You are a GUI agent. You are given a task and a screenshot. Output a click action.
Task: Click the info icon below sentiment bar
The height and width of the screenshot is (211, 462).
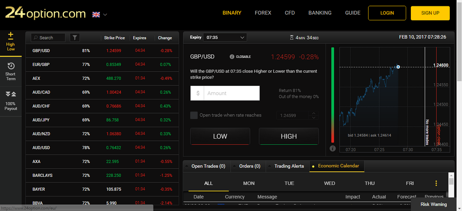[333, 148]
